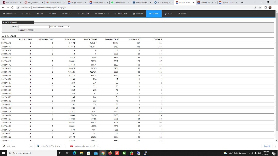Screen dimensions: 278x156
Task: Open Google Chrome icon in taskbar
Action: 103,153
